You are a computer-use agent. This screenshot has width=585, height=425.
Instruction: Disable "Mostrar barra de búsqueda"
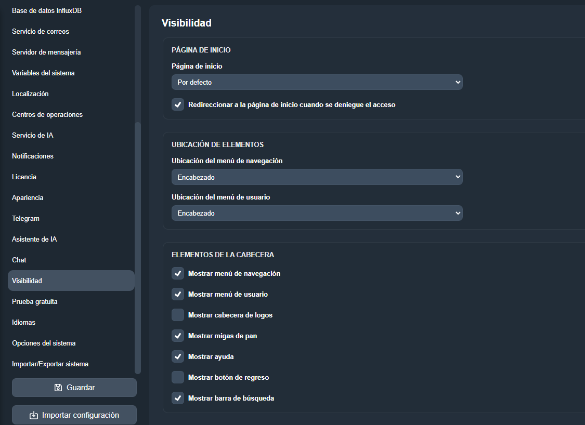tap(178, 398)
